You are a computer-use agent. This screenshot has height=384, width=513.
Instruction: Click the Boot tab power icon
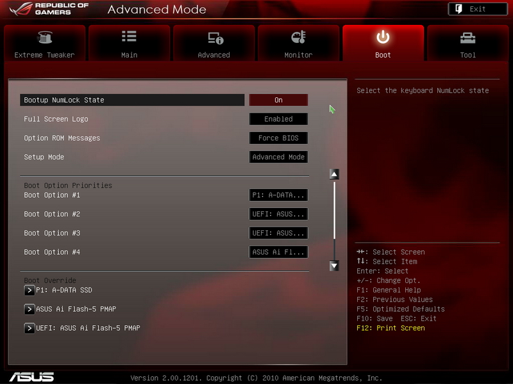[383, 37]
